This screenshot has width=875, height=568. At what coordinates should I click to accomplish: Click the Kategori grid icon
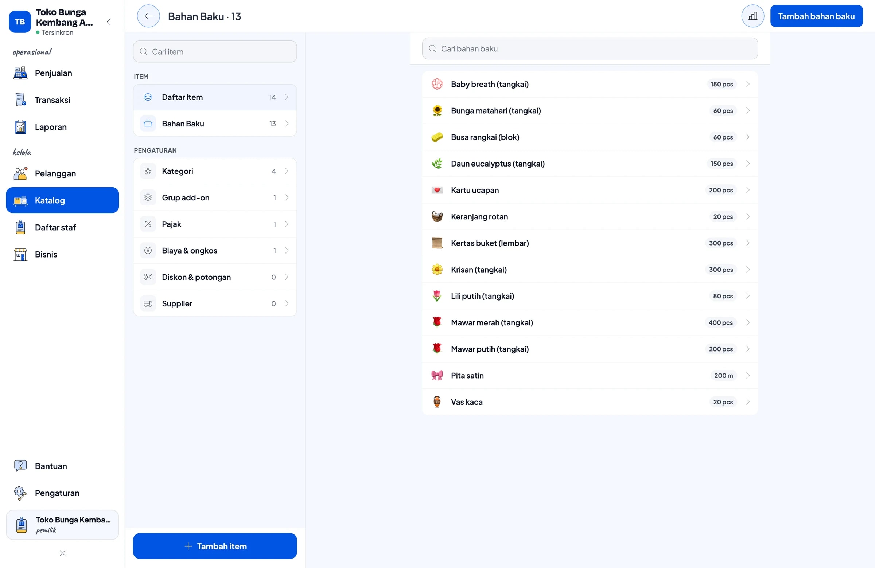[148, 171]
